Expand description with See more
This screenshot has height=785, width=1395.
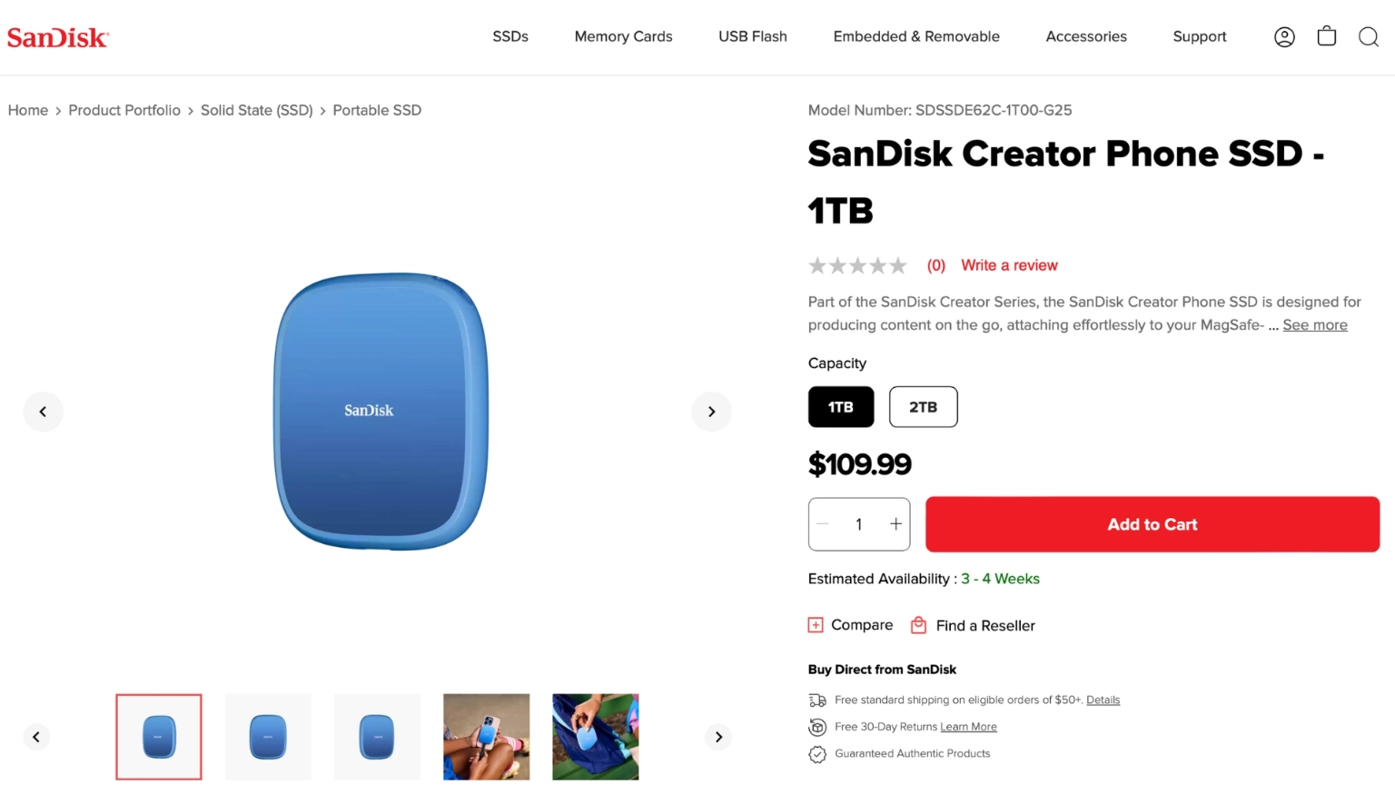pyautogui.click(x=1314, y=325)
